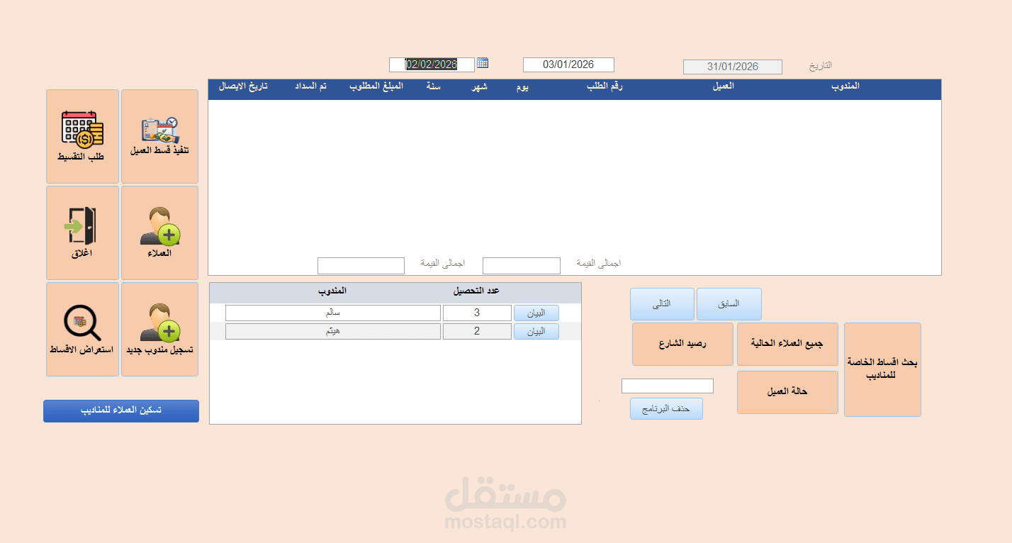The height and width of the screenshot is (543, 1012).
Task: Open حالة العميل
Action: coord(787,392)
